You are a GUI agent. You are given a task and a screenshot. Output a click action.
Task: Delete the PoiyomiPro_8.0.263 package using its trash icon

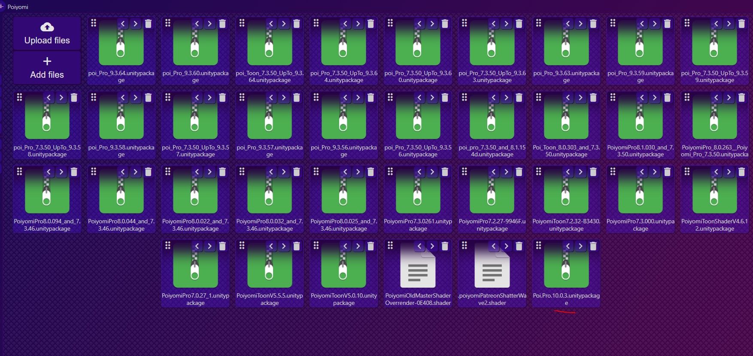[x=741, y=98]
